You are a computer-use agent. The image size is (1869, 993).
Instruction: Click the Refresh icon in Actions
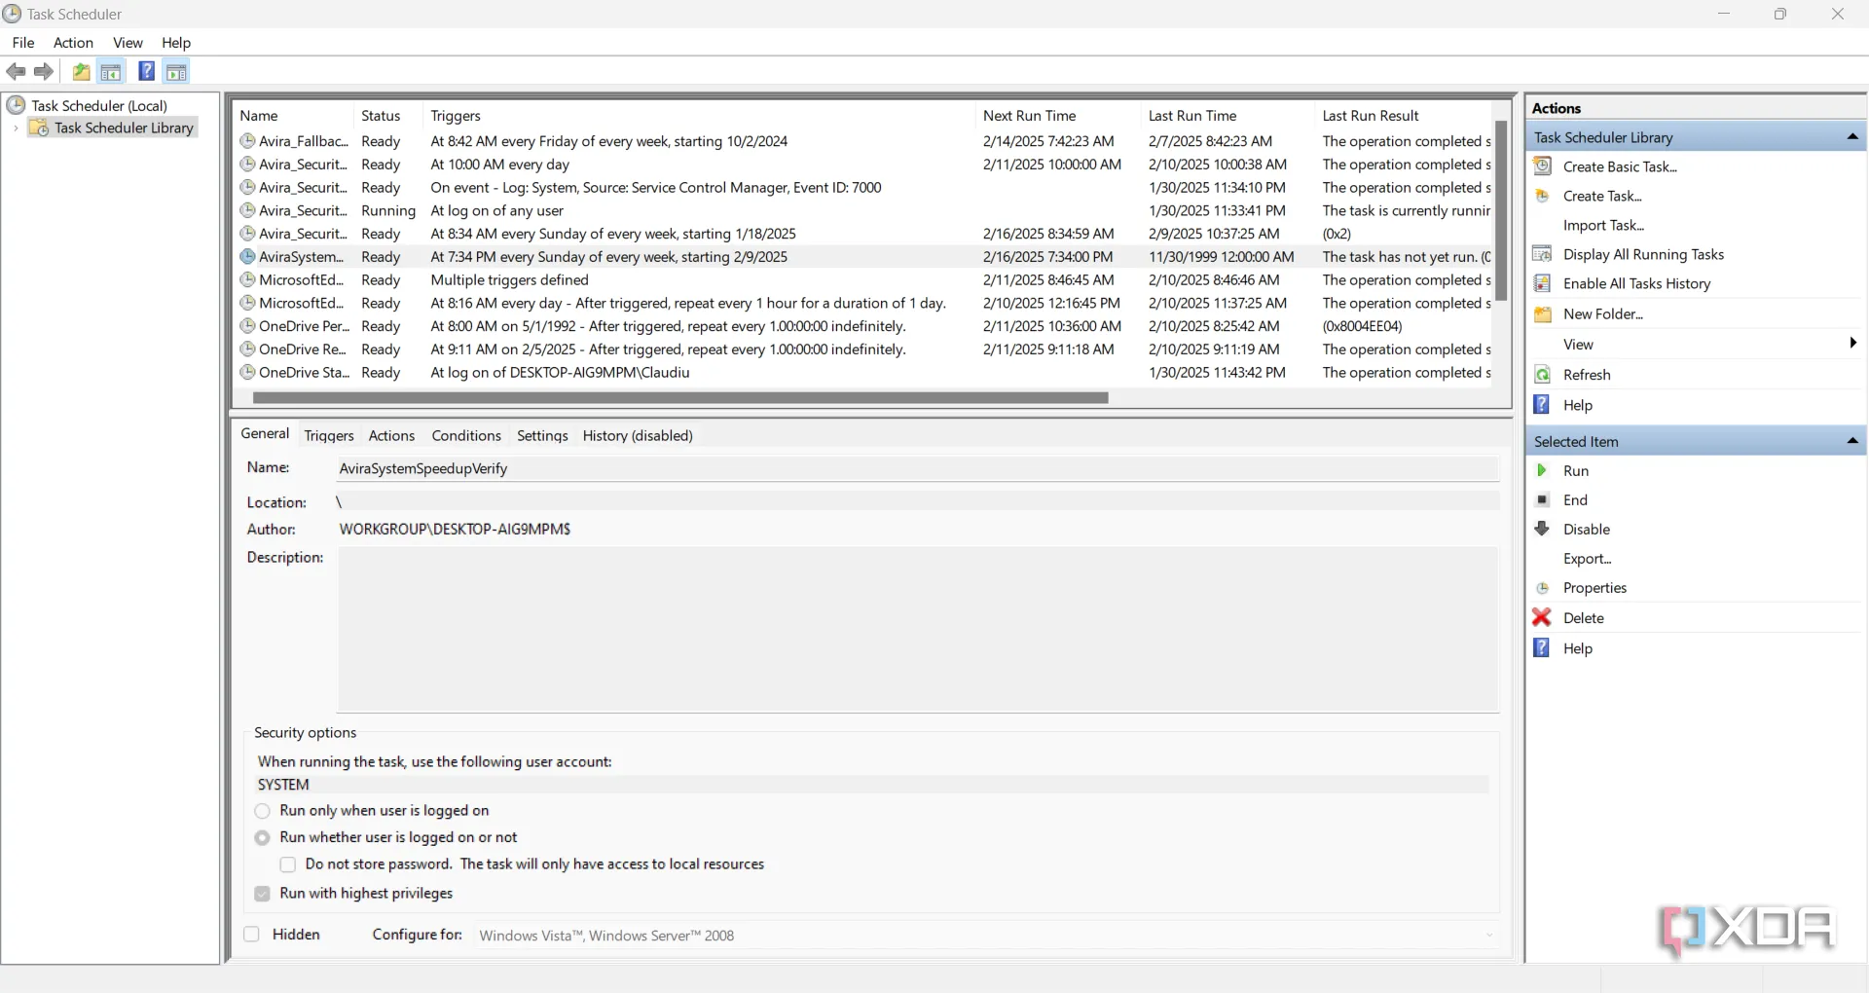tap(1542, 375)
